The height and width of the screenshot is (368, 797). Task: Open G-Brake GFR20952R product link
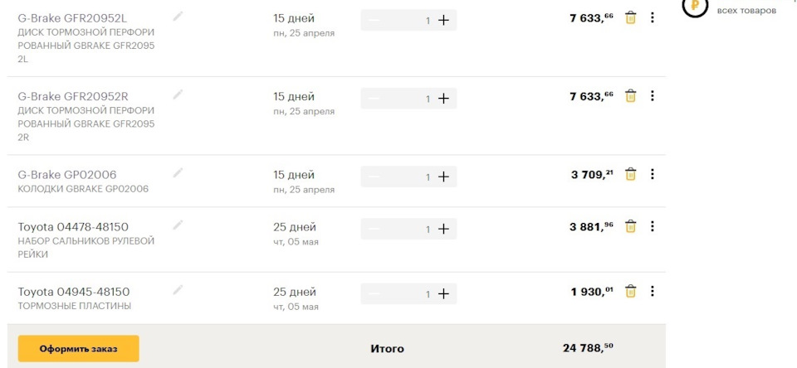coord(73,96)
